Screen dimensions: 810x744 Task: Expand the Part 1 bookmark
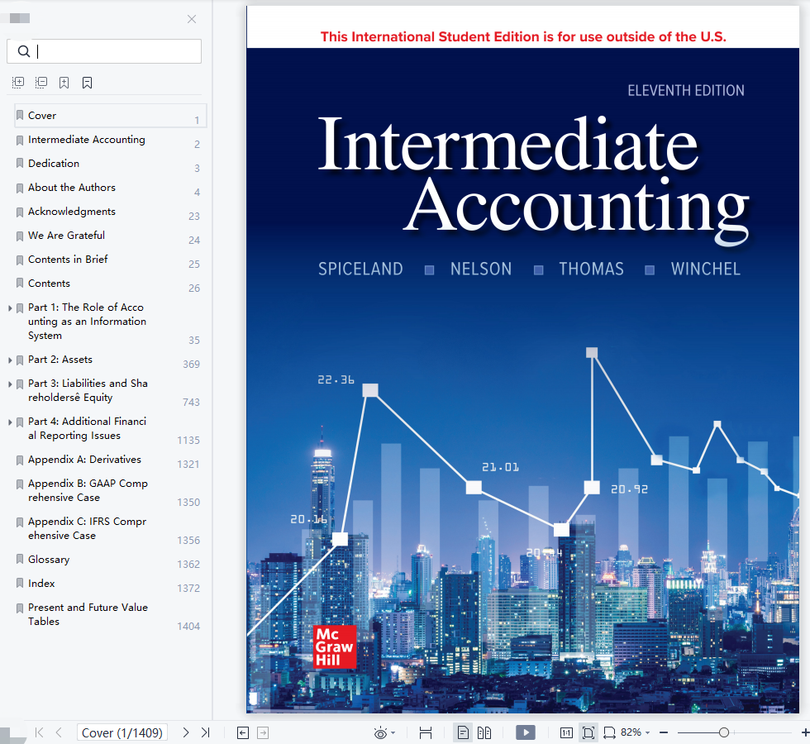(x=10, y=308)
